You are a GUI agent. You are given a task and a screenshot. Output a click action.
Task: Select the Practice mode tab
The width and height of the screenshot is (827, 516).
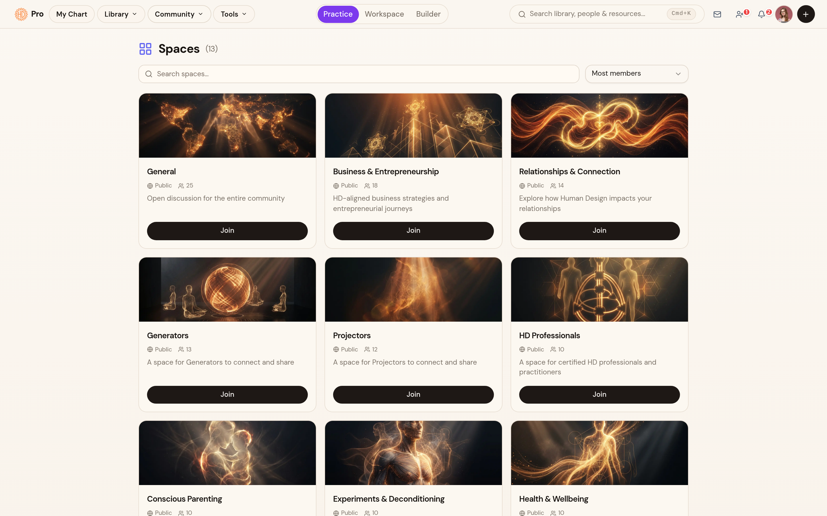coord(338,14)
